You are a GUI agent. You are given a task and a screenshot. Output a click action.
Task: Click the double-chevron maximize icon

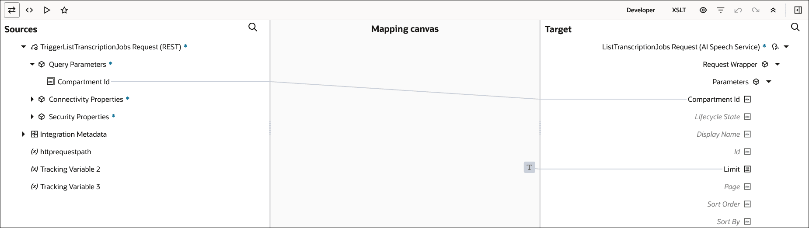click(773, 10)
